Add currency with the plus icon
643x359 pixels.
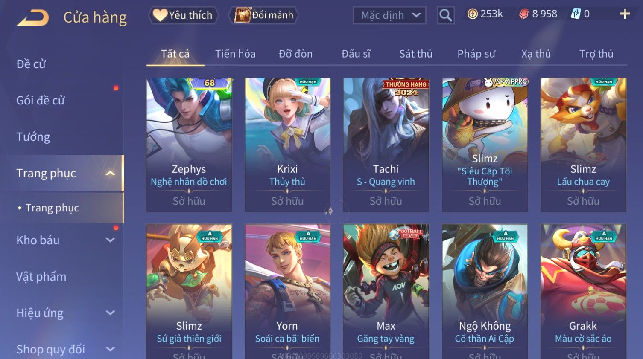pyautogui.click(x=625, y=14)
